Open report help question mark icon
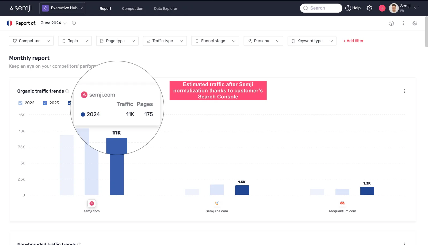Image resolution: width=428 pixels, height=245 pixels. point(391,23)
